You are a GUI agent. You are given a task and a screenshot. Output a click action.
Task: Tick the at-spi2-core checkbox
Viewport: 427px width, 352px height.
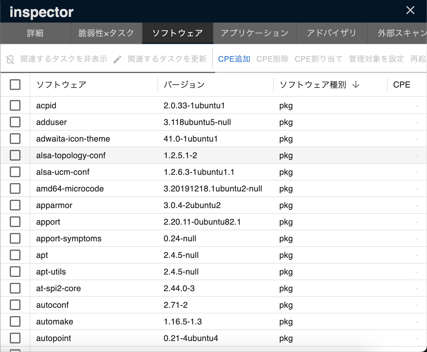[15, 288]
